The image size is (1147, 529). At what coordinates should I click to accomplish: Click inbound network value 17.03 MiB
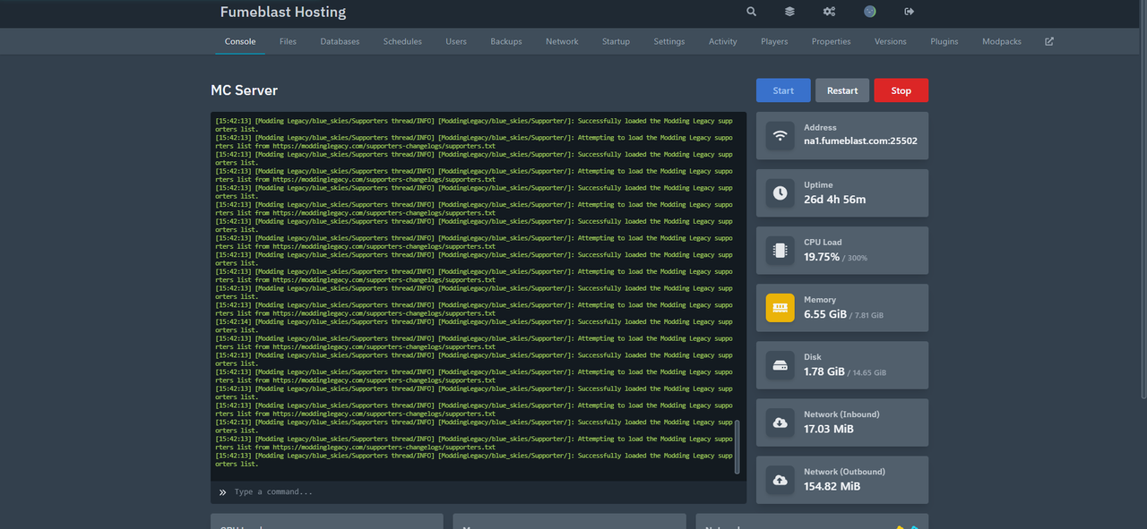tap(829, 429)
